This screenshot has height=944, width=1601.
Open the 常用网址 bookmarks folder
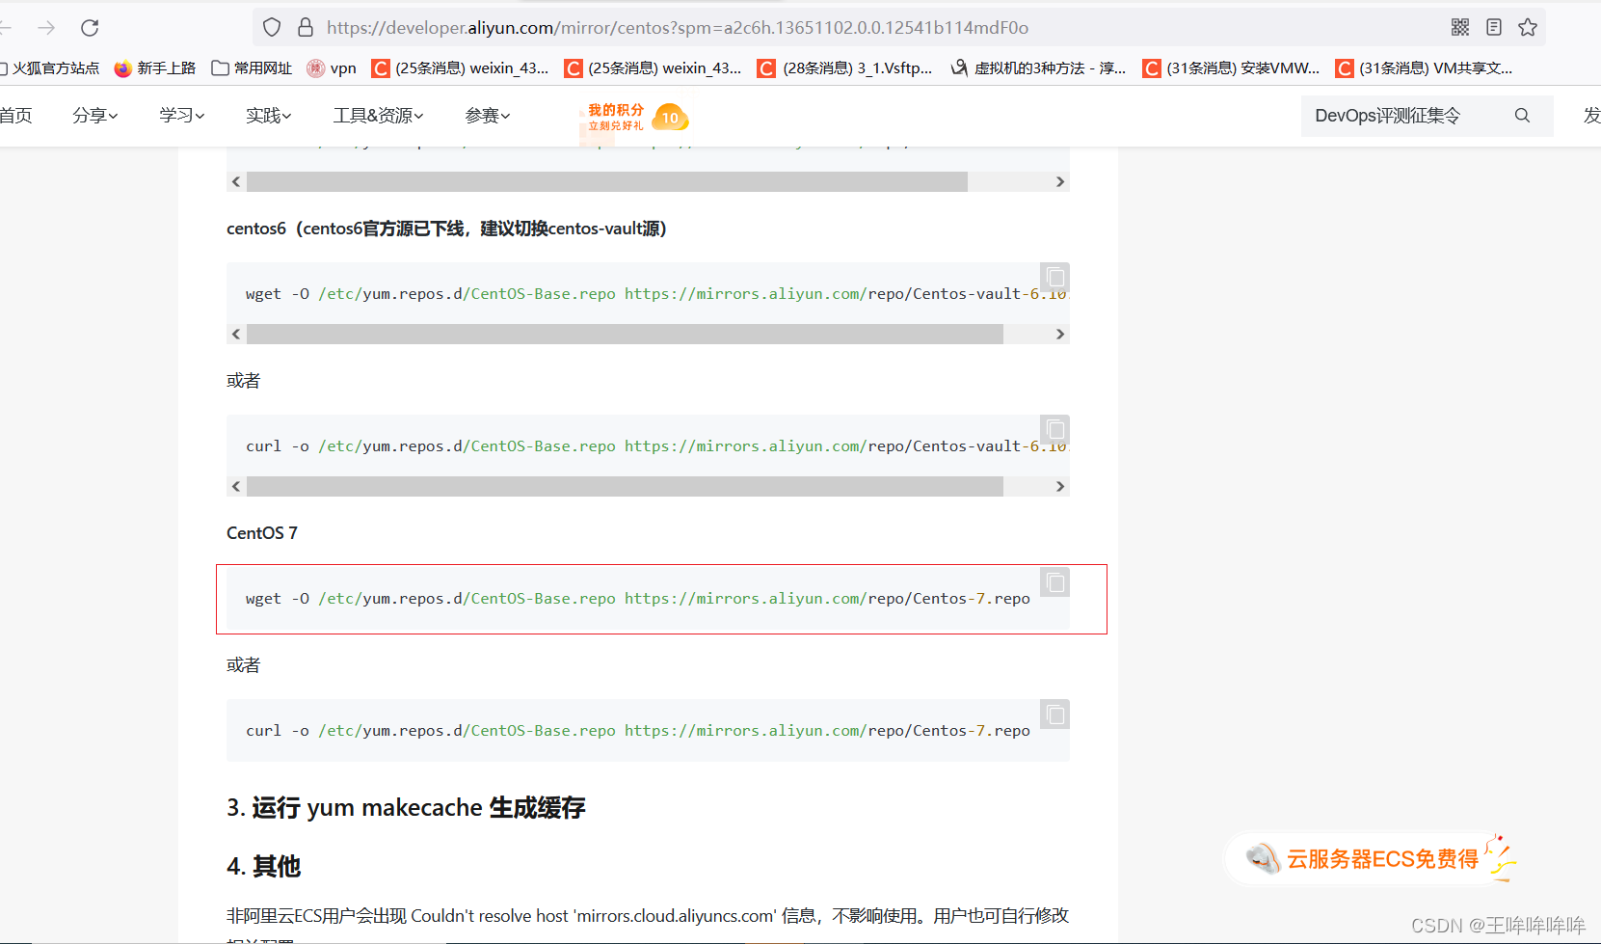pyautogui.click(x=252, y=68)
